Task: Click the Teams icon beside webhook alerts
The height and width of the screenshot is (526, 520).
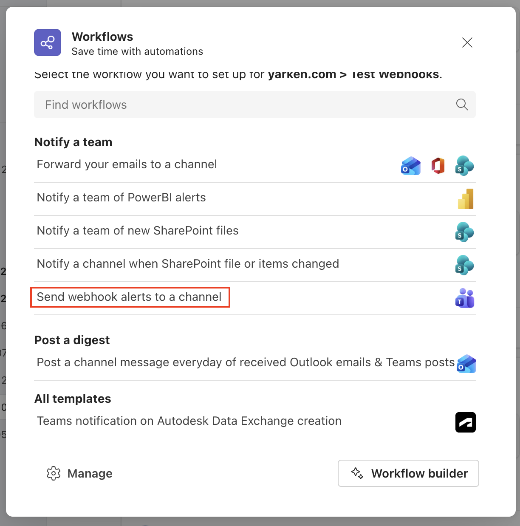Action: coord(465,298)
